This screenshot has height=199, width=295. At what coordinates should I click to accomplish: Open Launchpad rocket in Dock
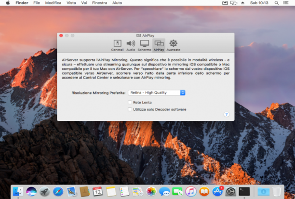click(45, 191)
